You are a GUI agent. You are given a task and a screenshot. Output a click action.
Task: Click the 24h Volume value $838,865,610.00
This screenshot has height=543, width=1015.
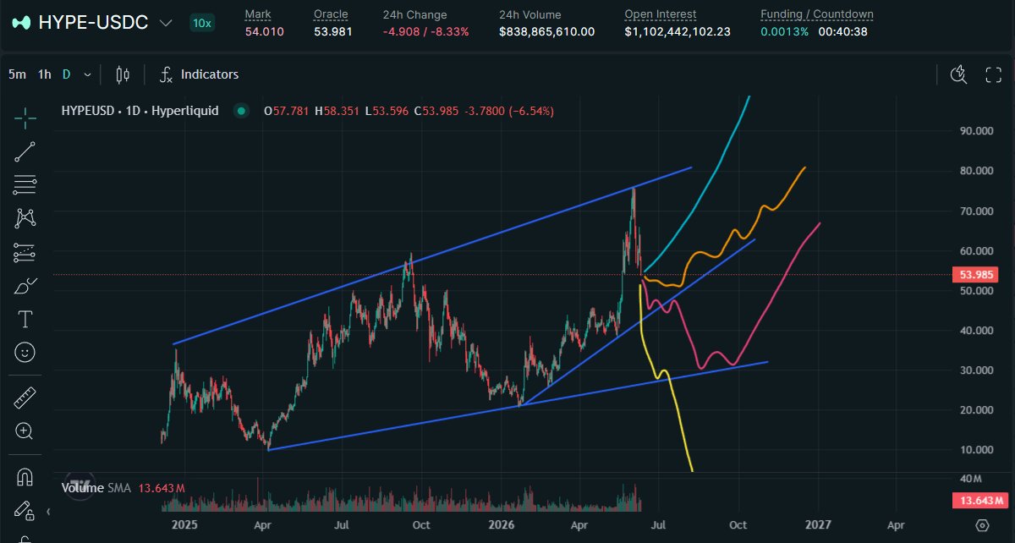tap(546, 32)
